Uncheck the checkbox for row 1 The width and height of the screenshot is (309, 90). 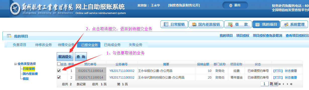click(x=59, y=71)
